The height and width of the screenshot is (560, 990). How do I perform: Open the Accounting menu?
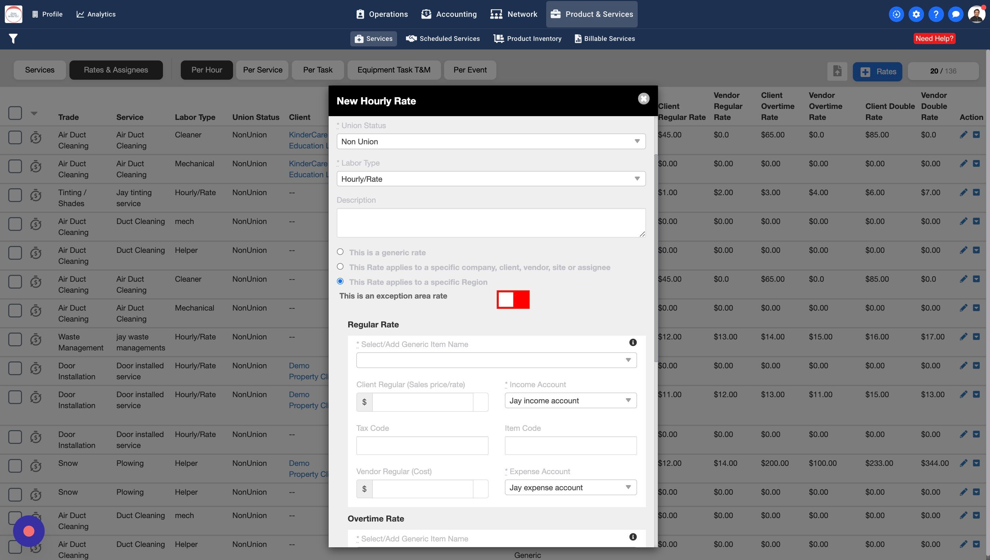(x=449, y=14)
